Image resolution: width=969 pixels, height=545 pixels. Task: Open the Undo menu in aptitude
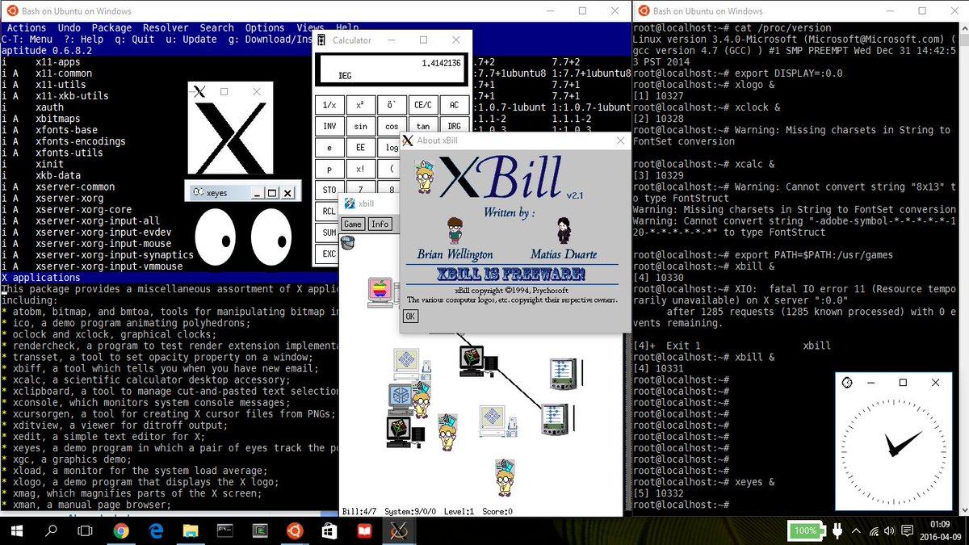click(69, 27)
